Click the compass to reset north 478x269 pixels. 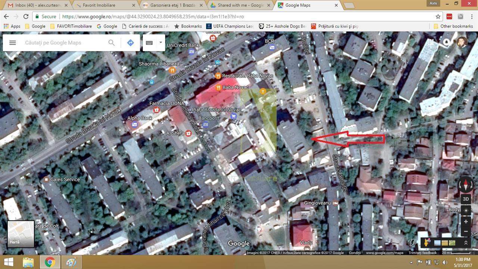click(x=466, y=184)
